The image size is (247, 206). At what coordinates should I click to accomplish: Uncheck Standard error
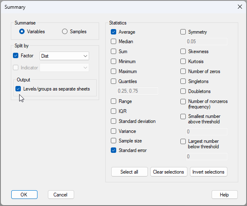pyautogui.click(x=113, y=150)
